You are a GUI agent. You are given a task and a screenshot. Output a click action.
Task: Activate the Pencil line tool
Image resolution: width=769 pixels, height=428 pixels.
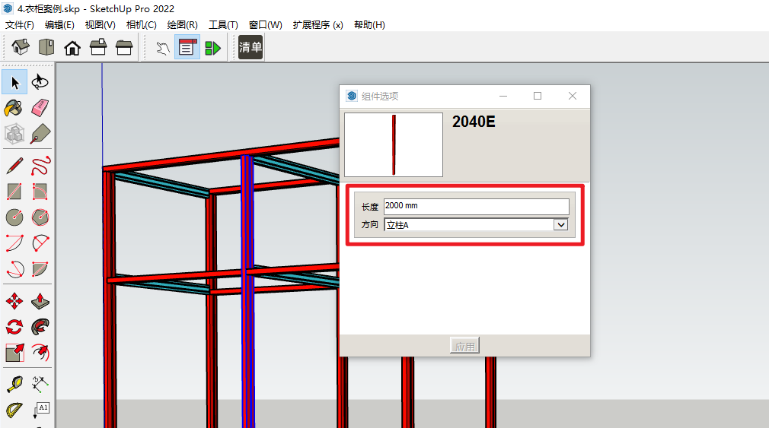(x=14, y=166)
